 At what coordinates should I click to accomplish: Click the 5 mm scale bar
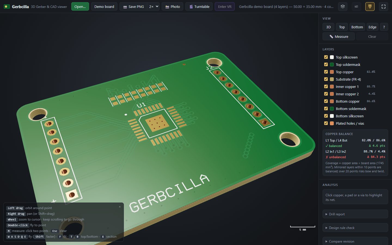coord(302,228)
